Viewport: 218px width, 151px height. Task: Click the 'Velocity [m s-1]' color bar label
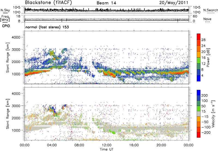click(213, 114)
